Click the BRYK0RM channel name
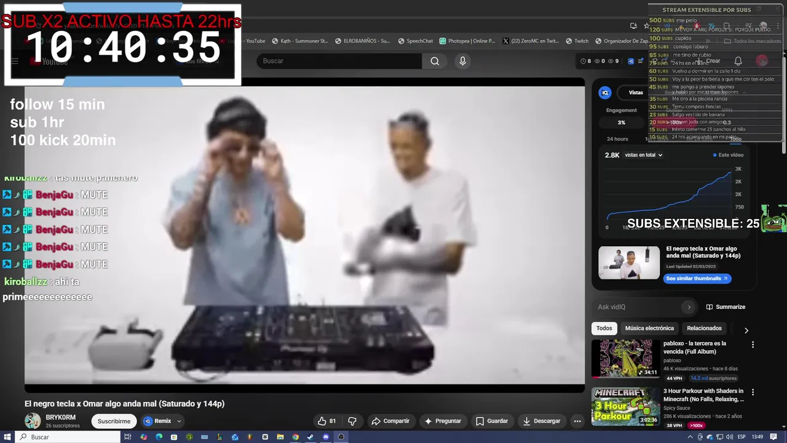This screenshot has width=787, height=443. [x=60, y=417]
